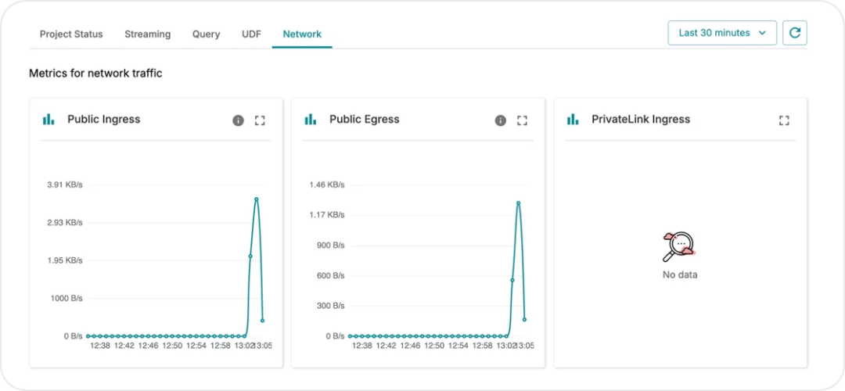Select the UDF tab
845x391 pixels.
pos(251,34)
